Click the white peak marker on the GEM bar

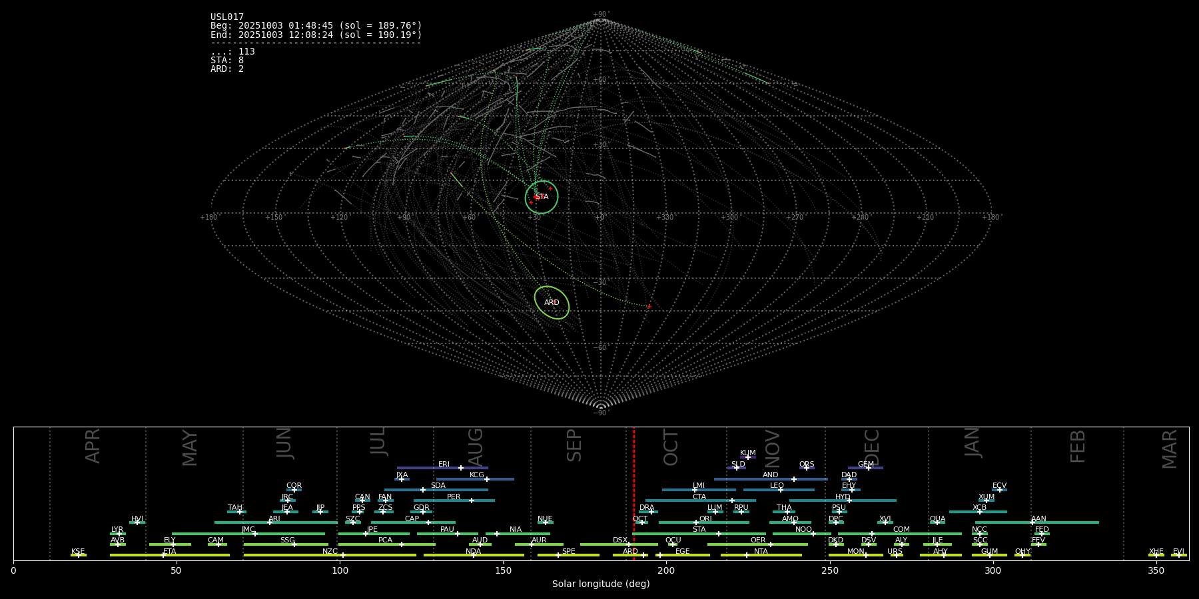click(869, 468)
